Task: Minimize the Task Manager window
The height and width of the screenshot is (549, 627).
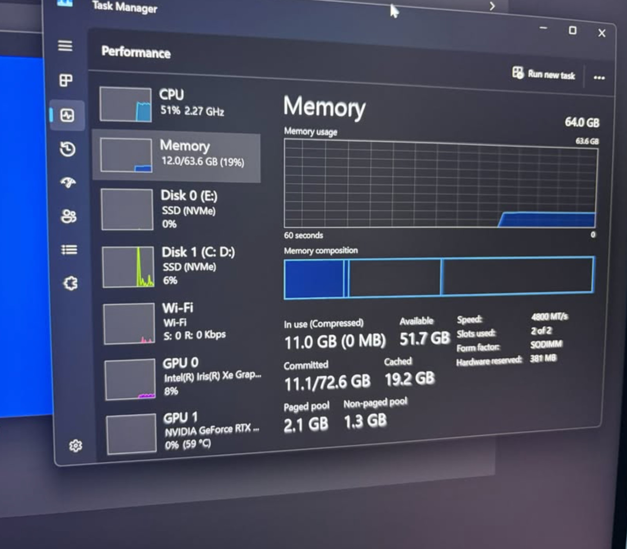Action: coord(543,28)
